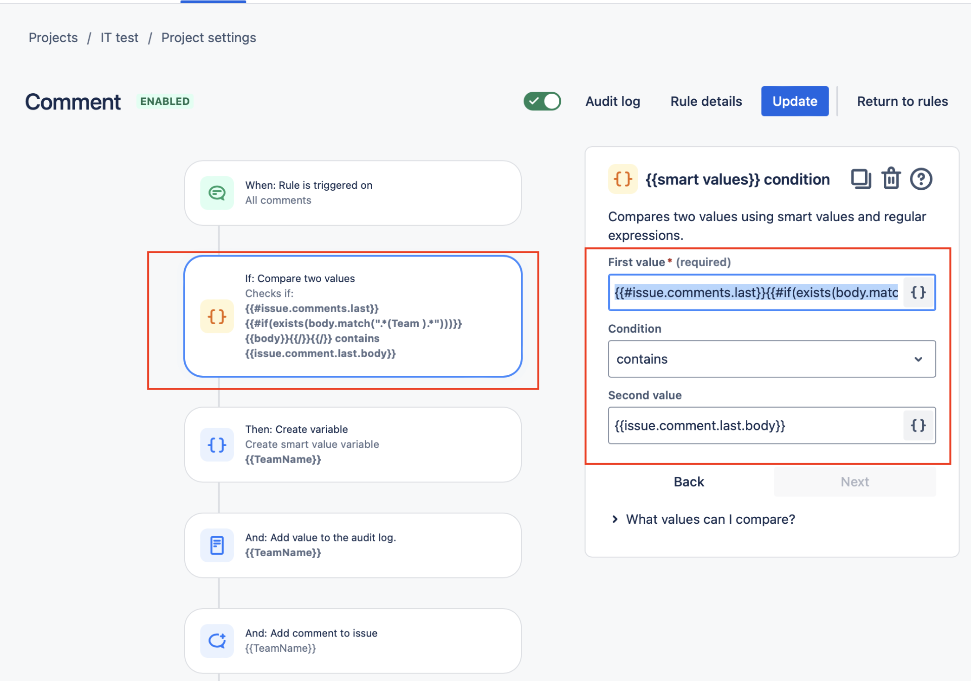Click the orange Compare two values icon
The height and width of the screenshot is (681, 971).
tap(217, 316)
